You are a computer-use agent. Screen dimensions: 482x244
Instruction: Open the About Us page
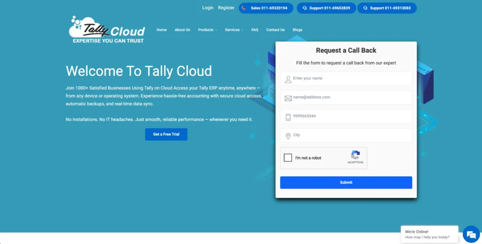point(182,30)
